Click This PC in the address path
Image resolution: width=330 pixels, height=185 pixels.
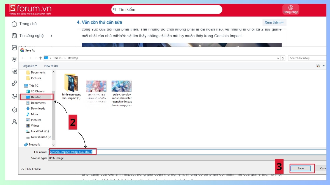(58, 58)
